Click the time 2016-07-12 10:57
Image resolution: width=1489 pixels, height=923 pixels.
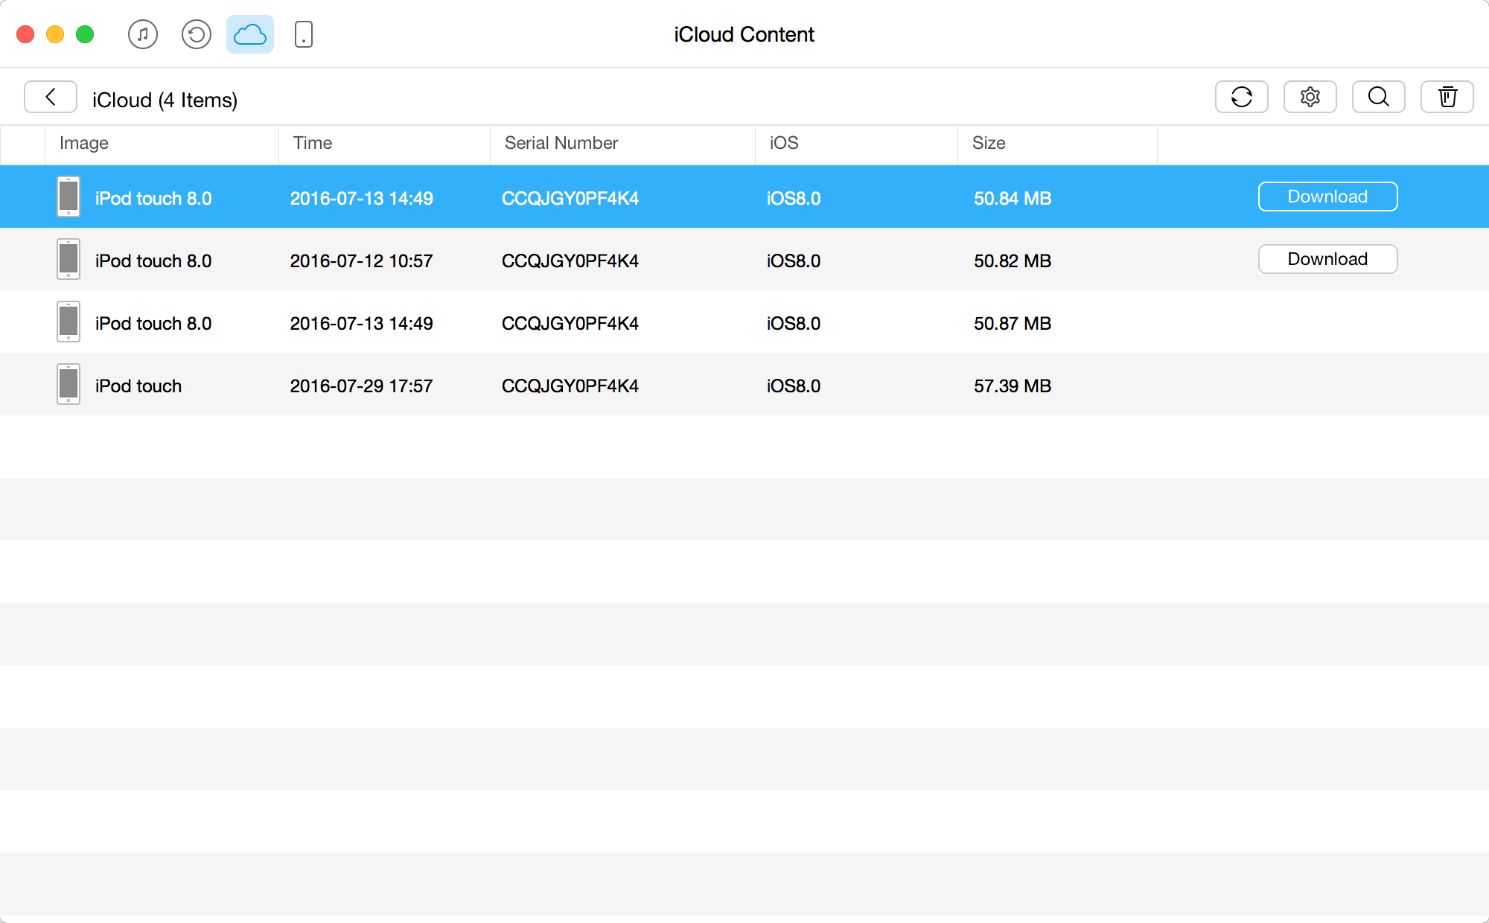pyautogui.click(x=361, y=261)
